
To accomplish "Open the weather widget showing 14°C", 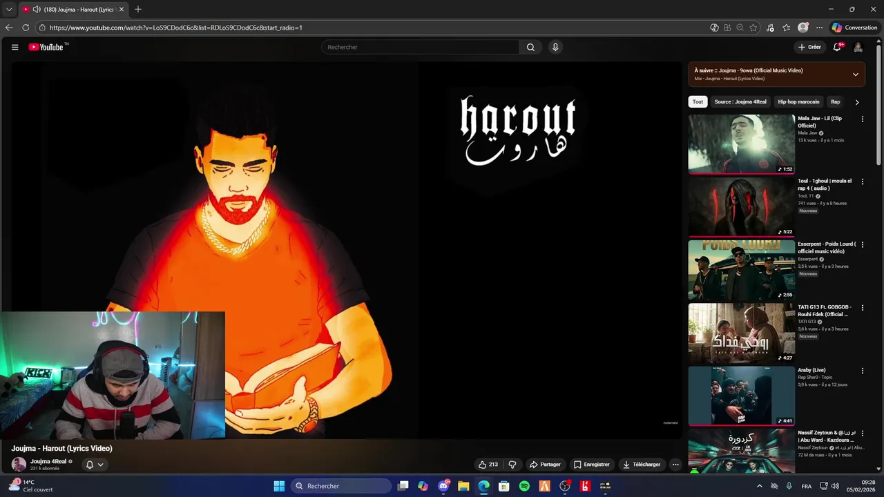I will tap(32, 486).
